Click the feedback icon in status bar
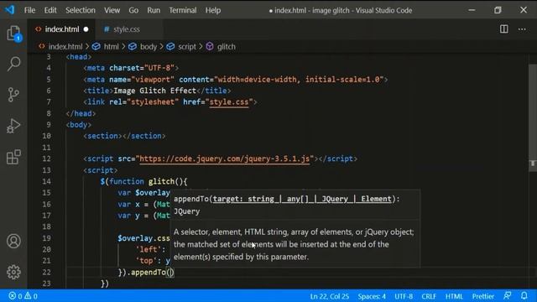This screenshot has height=302, width=537. pyautogui.click(x=507, y=295)
